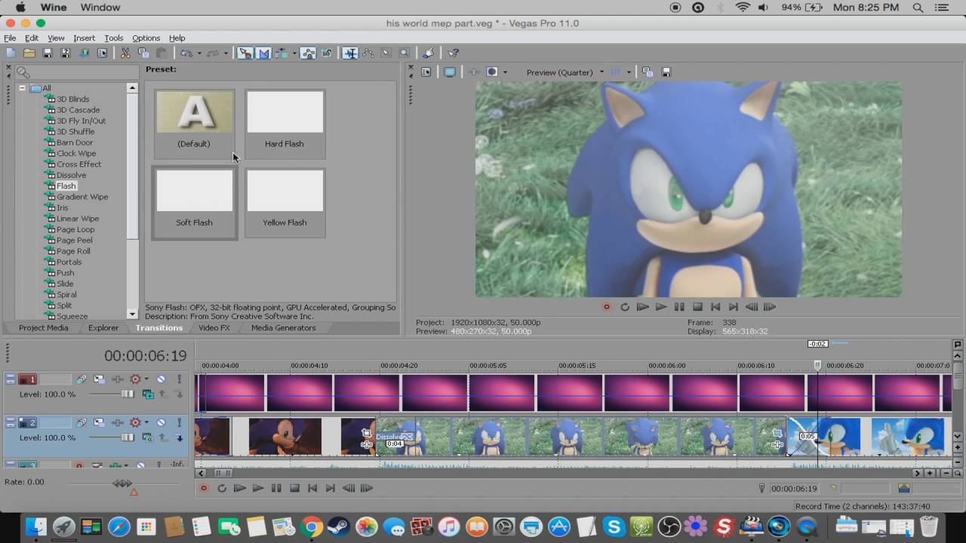Switch to the Media Generators tab
This screenshot has width=966, height=543.
[x=283, y=328]
